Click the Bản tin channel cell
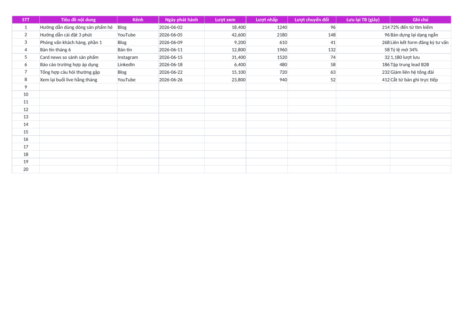 coord(138,50)
